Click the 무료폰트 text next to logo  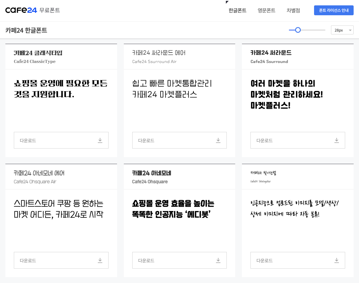click(50, 10)
